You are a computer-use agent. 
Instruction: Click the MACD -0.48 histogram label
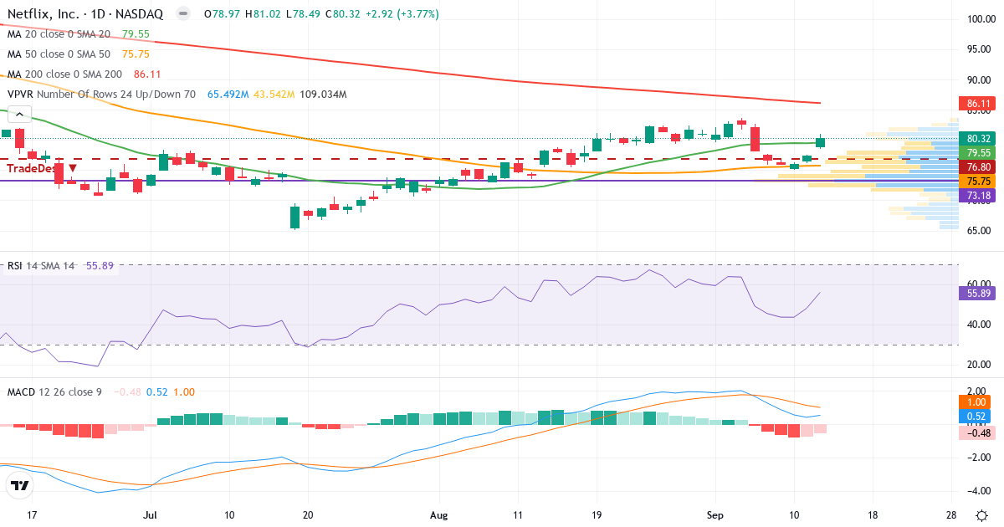(979, 432)
